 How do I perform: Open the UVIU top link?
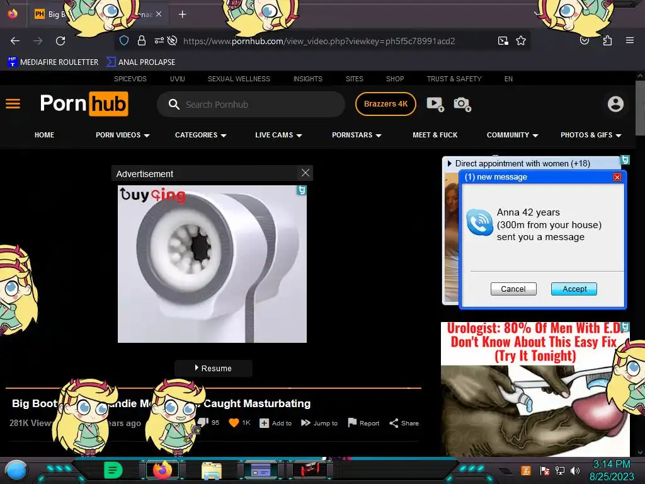point(177,79)
